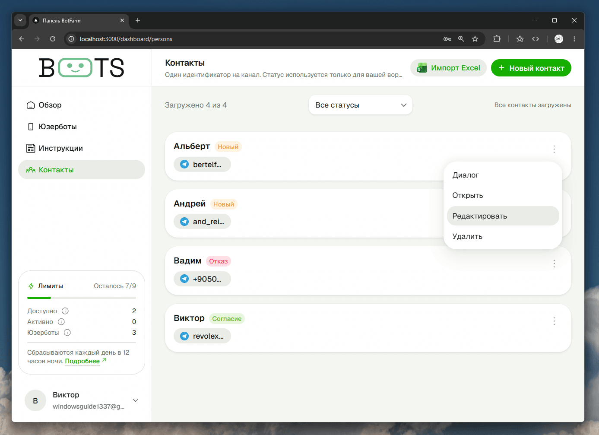Click the В user avatar
This screenshot has height=435, width=599.
[x=35, y=400]
